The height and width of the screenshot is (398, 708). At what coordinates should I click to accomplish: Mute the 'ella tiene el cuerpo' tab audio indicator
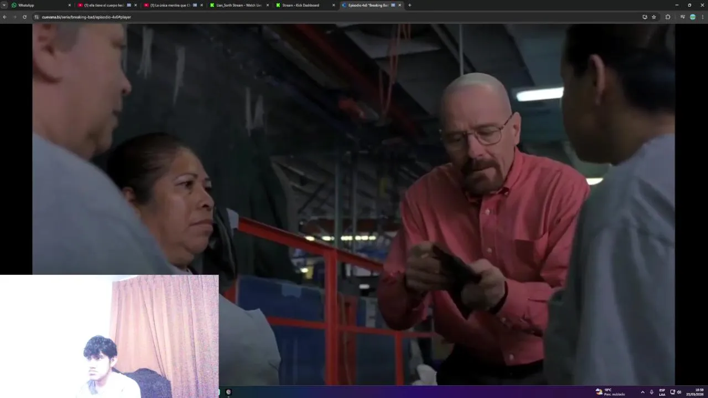click(x=129, y=5)
